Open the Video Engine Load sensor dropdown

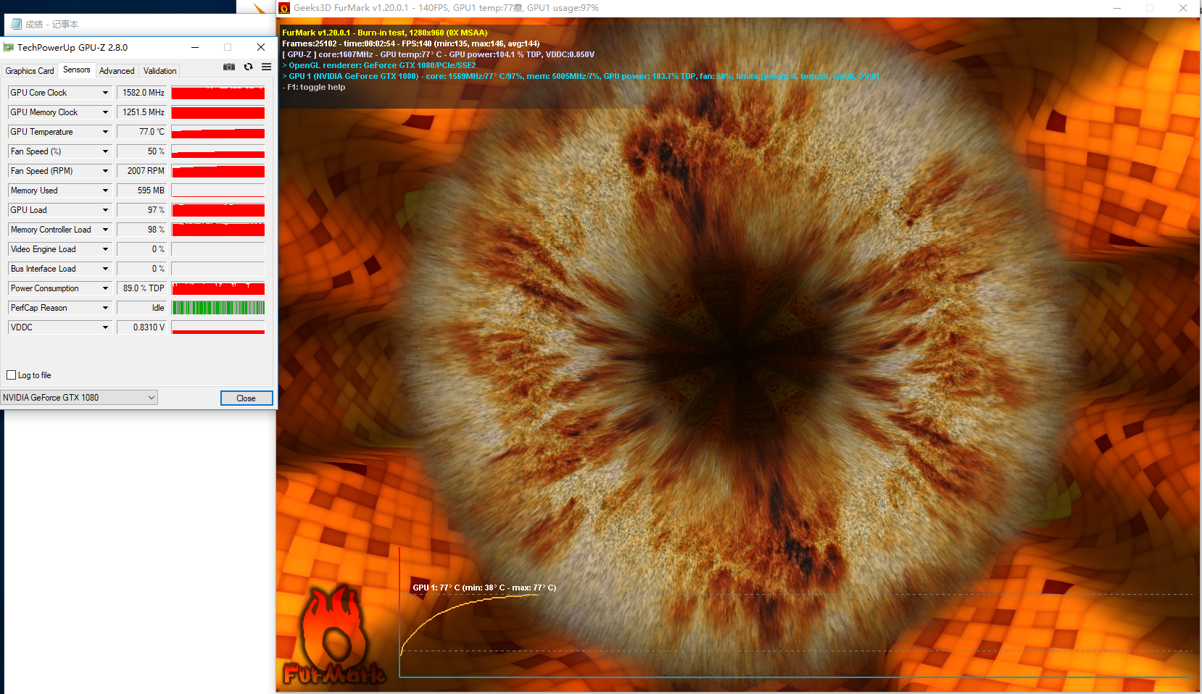105,249
